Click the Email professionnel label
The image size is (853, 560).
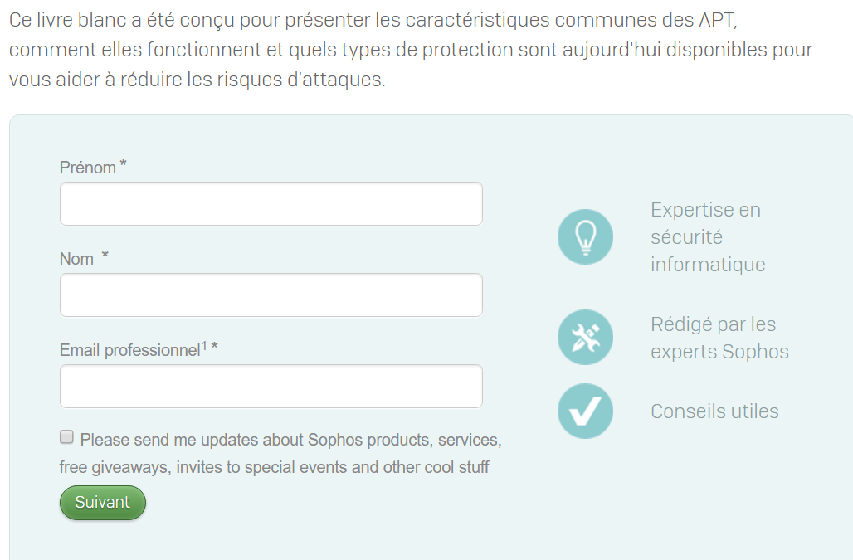(x=130, y=350)
